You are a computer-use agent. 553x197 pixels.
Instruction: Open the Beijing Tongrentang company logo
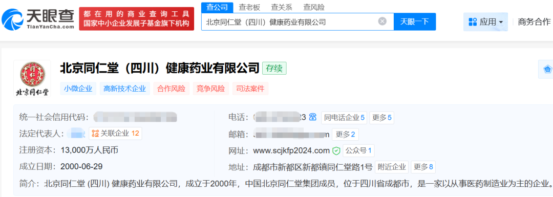(32, 79)
